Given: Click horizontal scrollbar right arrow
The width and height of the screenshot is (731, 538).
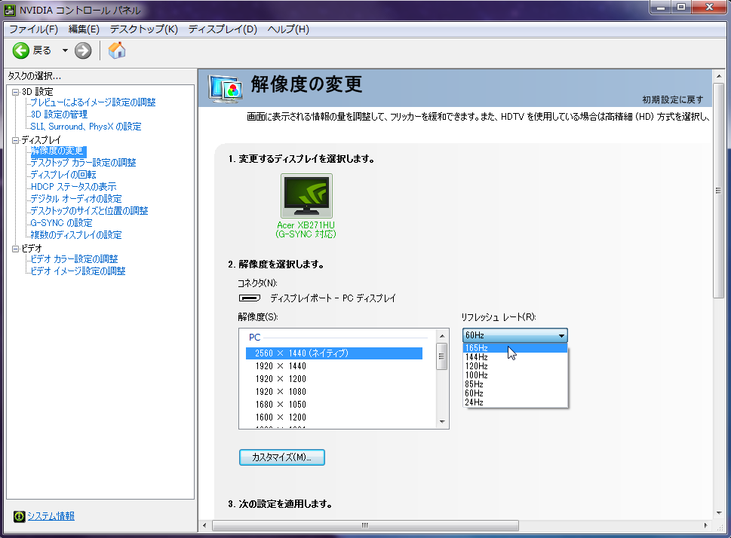Looking at the screenshot, I should [705, 526].
